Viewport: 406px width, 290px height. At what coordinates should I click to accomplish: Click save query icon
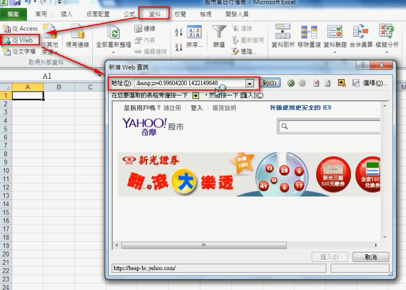coord(356,83)
